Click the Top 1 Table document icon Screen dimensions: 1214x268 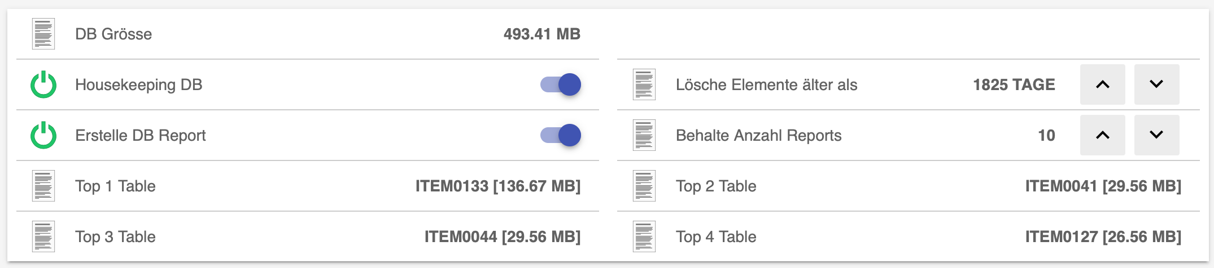pos(43,186)
